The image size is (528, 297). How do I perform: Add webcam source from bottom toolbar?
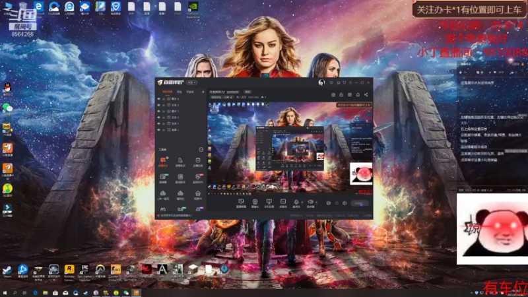click(x=255, y=202)
